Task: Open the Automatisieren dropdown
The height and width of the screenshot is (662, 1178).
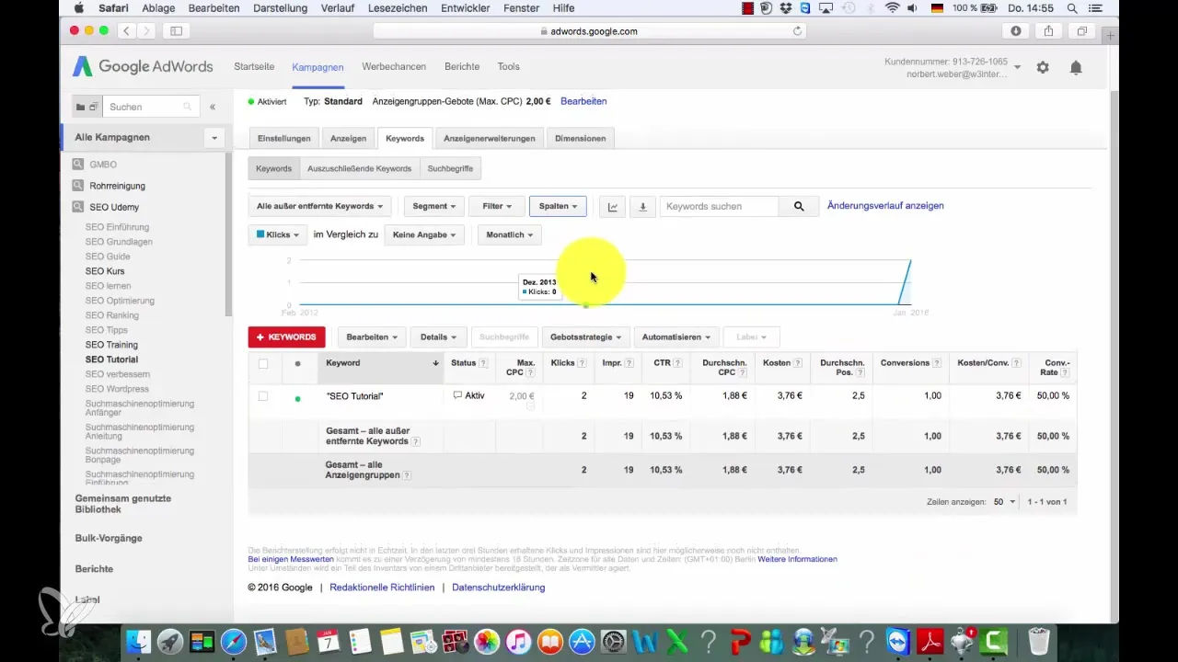Action: point(676,337)
